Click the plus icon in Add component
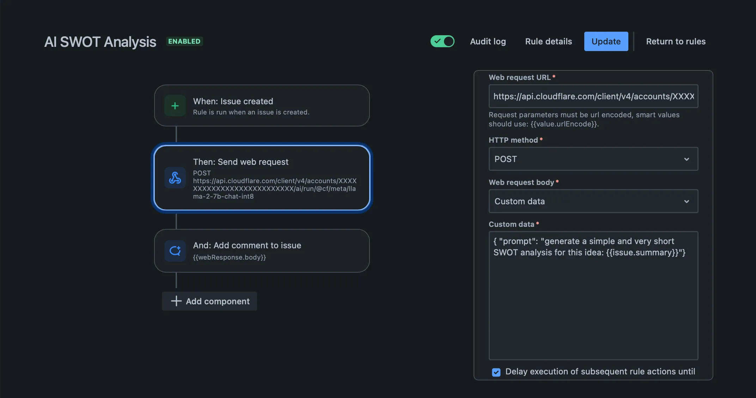Image resolution: width=756 pixels, height=398 pixels. [176, 301]
